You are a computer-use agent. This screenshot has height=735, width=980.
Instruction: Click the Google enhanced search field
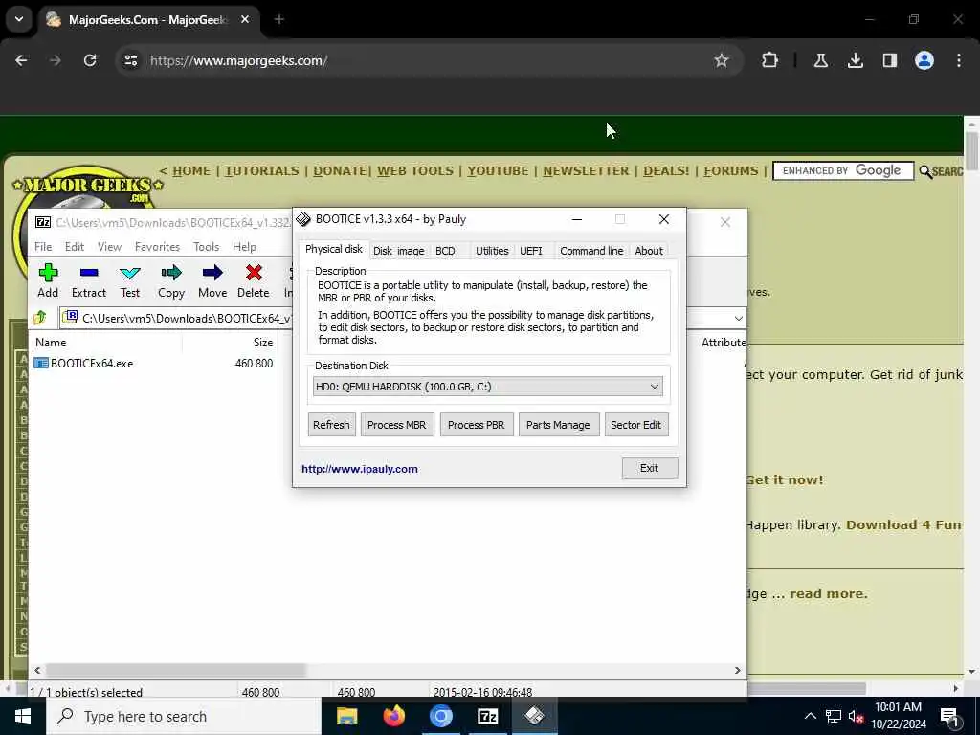point(843,170)
